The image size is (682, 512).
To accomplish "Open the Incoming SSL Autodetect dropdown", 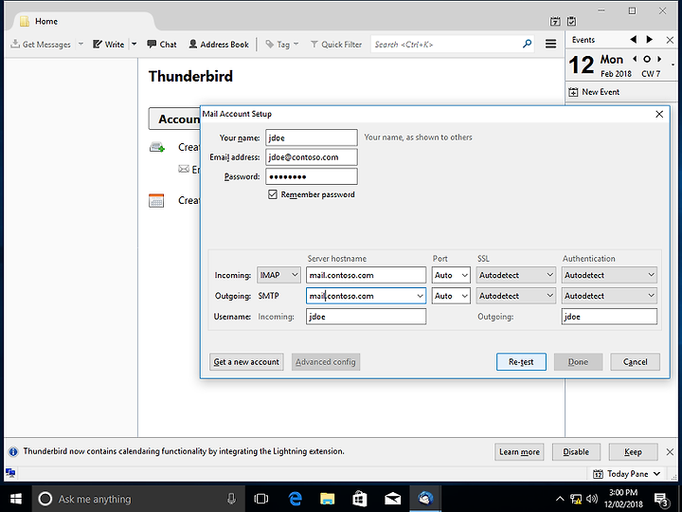I will click(515, 275).
